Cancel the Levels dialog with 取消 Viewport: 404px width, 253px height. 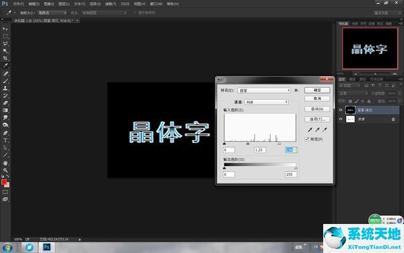(x=317, y=99)
